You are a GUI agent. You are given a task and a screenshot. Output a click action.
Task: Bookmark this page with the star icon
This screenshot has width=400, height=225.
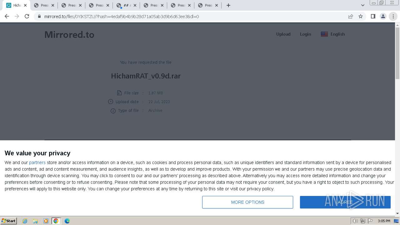click(361, 16)
